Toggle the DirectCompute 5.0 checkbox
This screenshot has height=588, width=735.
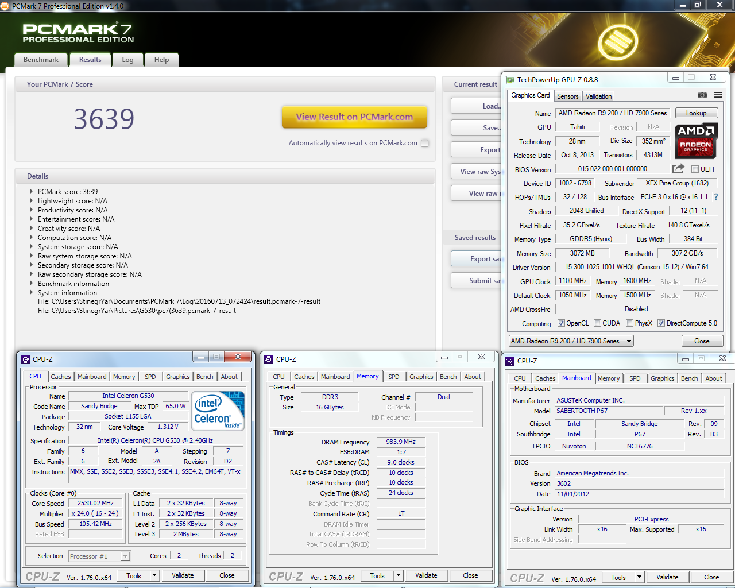pos(661,323)
